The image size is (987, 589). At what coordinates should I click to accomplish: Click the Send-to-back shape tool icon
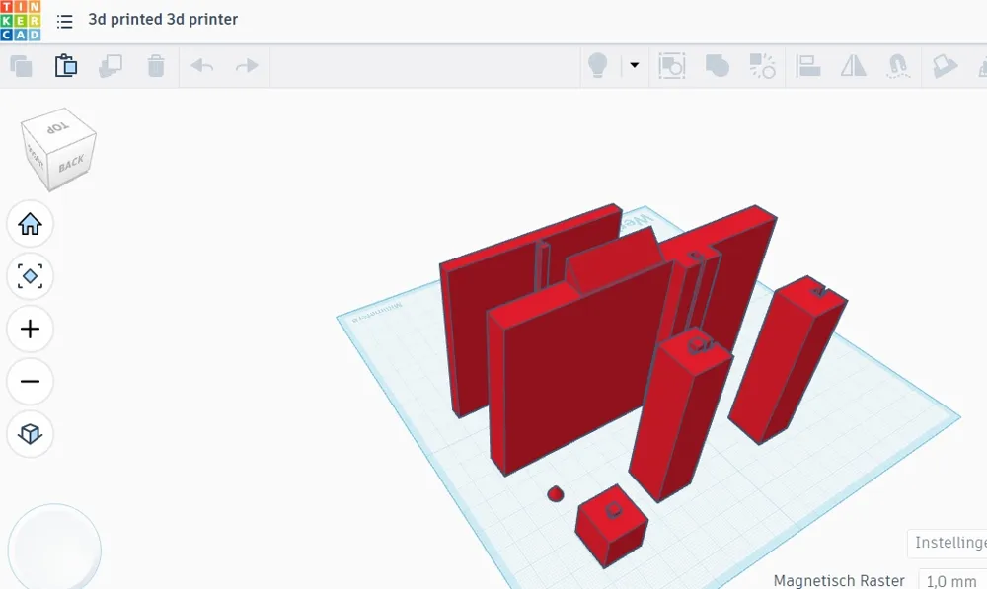point(671,66)
